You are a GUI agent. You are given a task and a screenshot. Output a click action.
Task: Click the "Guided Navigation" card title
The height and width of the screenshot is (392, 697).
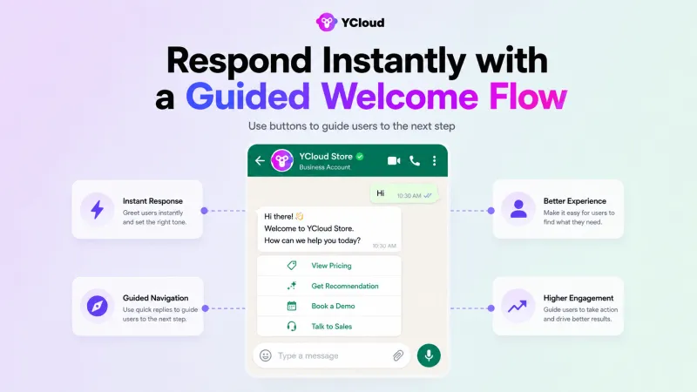(155, 298)
